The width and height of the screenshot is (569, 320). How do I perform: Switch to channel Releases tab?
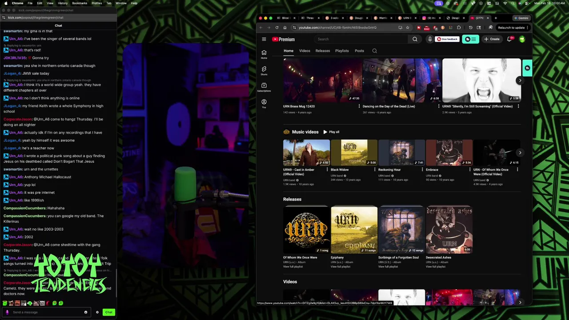(323, 51)
